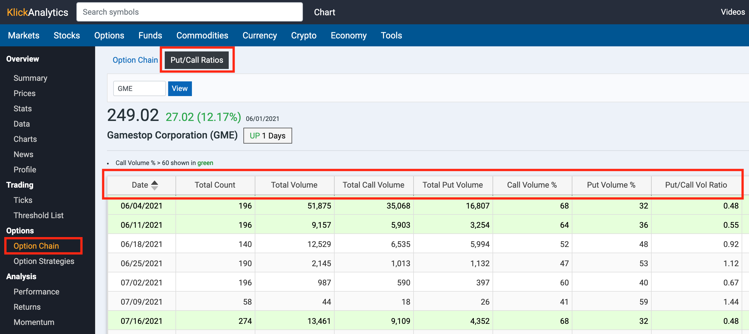Click the Total Call Volume header
The width and height of the screenshot is (749, 334).
coord(374,185)
